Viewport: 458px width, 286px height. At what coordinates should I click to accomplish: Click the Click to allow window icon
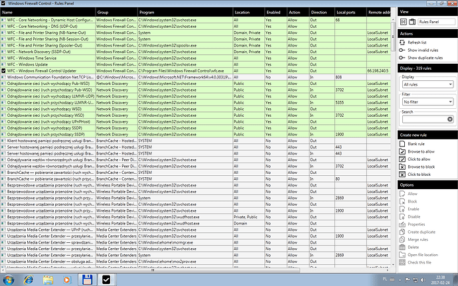(x=402, y=159)
